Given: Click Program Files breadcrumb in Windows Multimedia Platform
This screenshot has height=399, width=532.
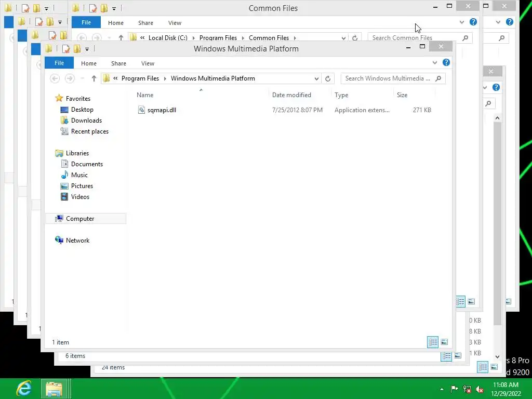Looking at the screenshot, I should 140,78.
